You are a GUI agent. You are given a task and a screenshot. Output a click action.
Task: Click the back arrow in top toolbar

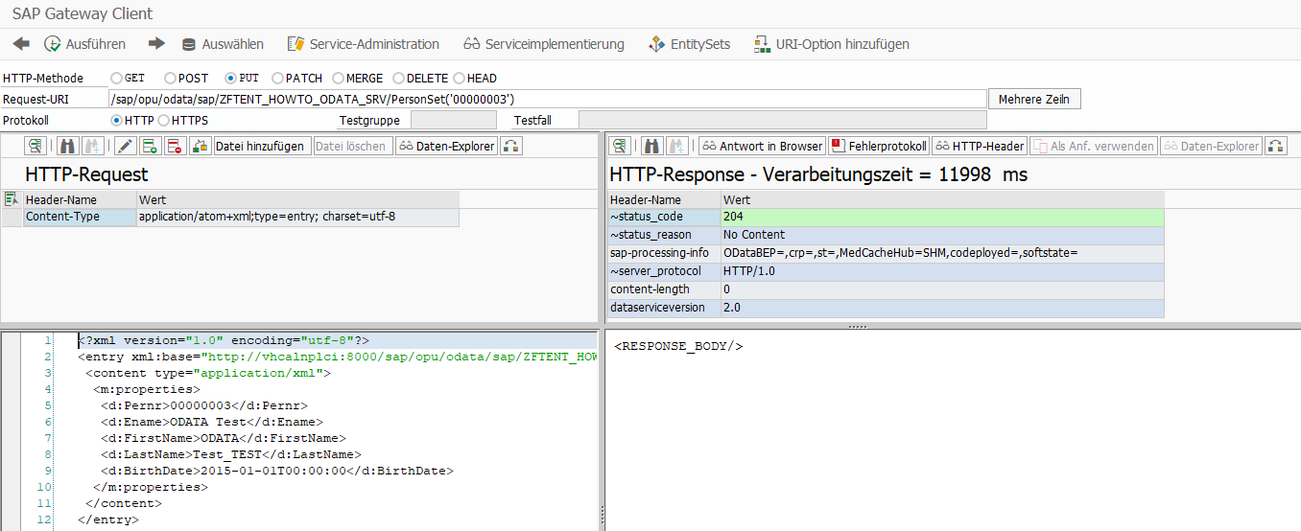click(21, 44)
